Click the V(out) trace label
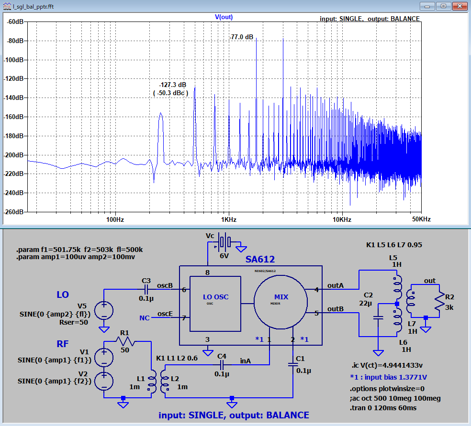The image size is (471, 426). [224, 17]
